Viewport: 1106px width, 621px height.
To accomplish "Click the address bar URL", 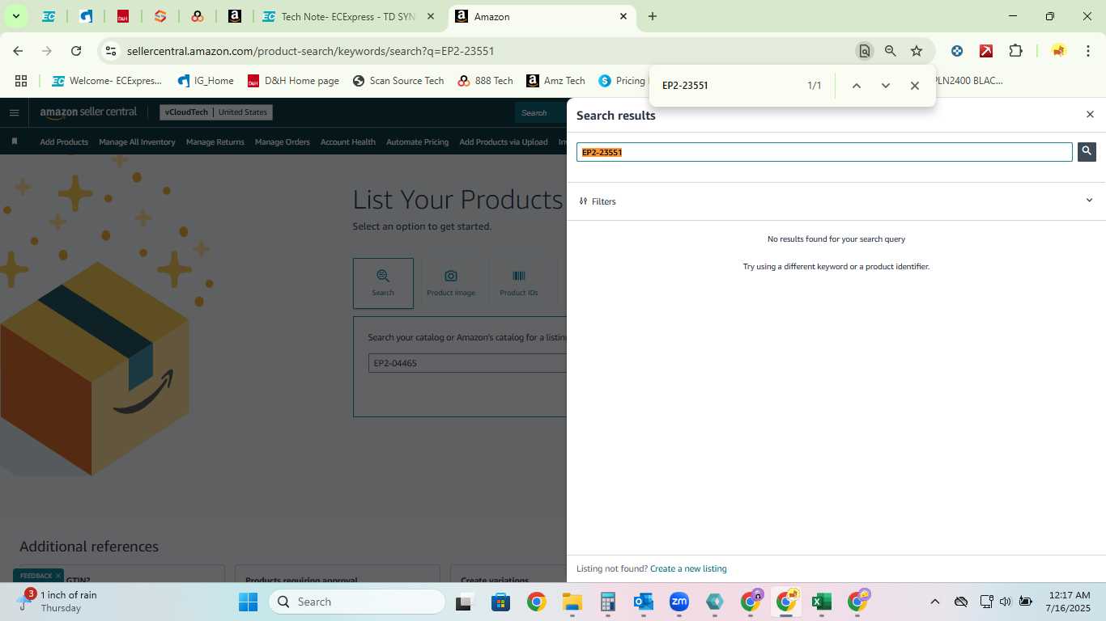I will click(x=310, y=51).
